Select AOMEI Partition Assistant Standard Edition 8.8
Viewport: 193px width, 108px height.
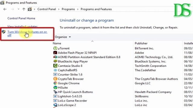coord(89,57)
